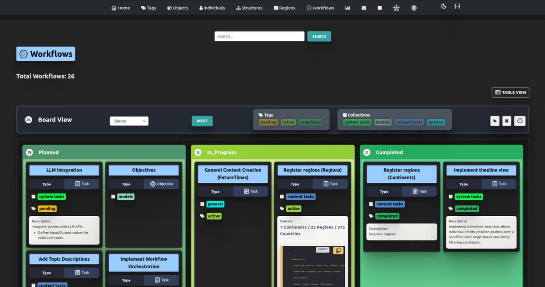545x287 pixels.
Task: Tick the checkbox on the LLM Integration card
Action: pos(32,196)
